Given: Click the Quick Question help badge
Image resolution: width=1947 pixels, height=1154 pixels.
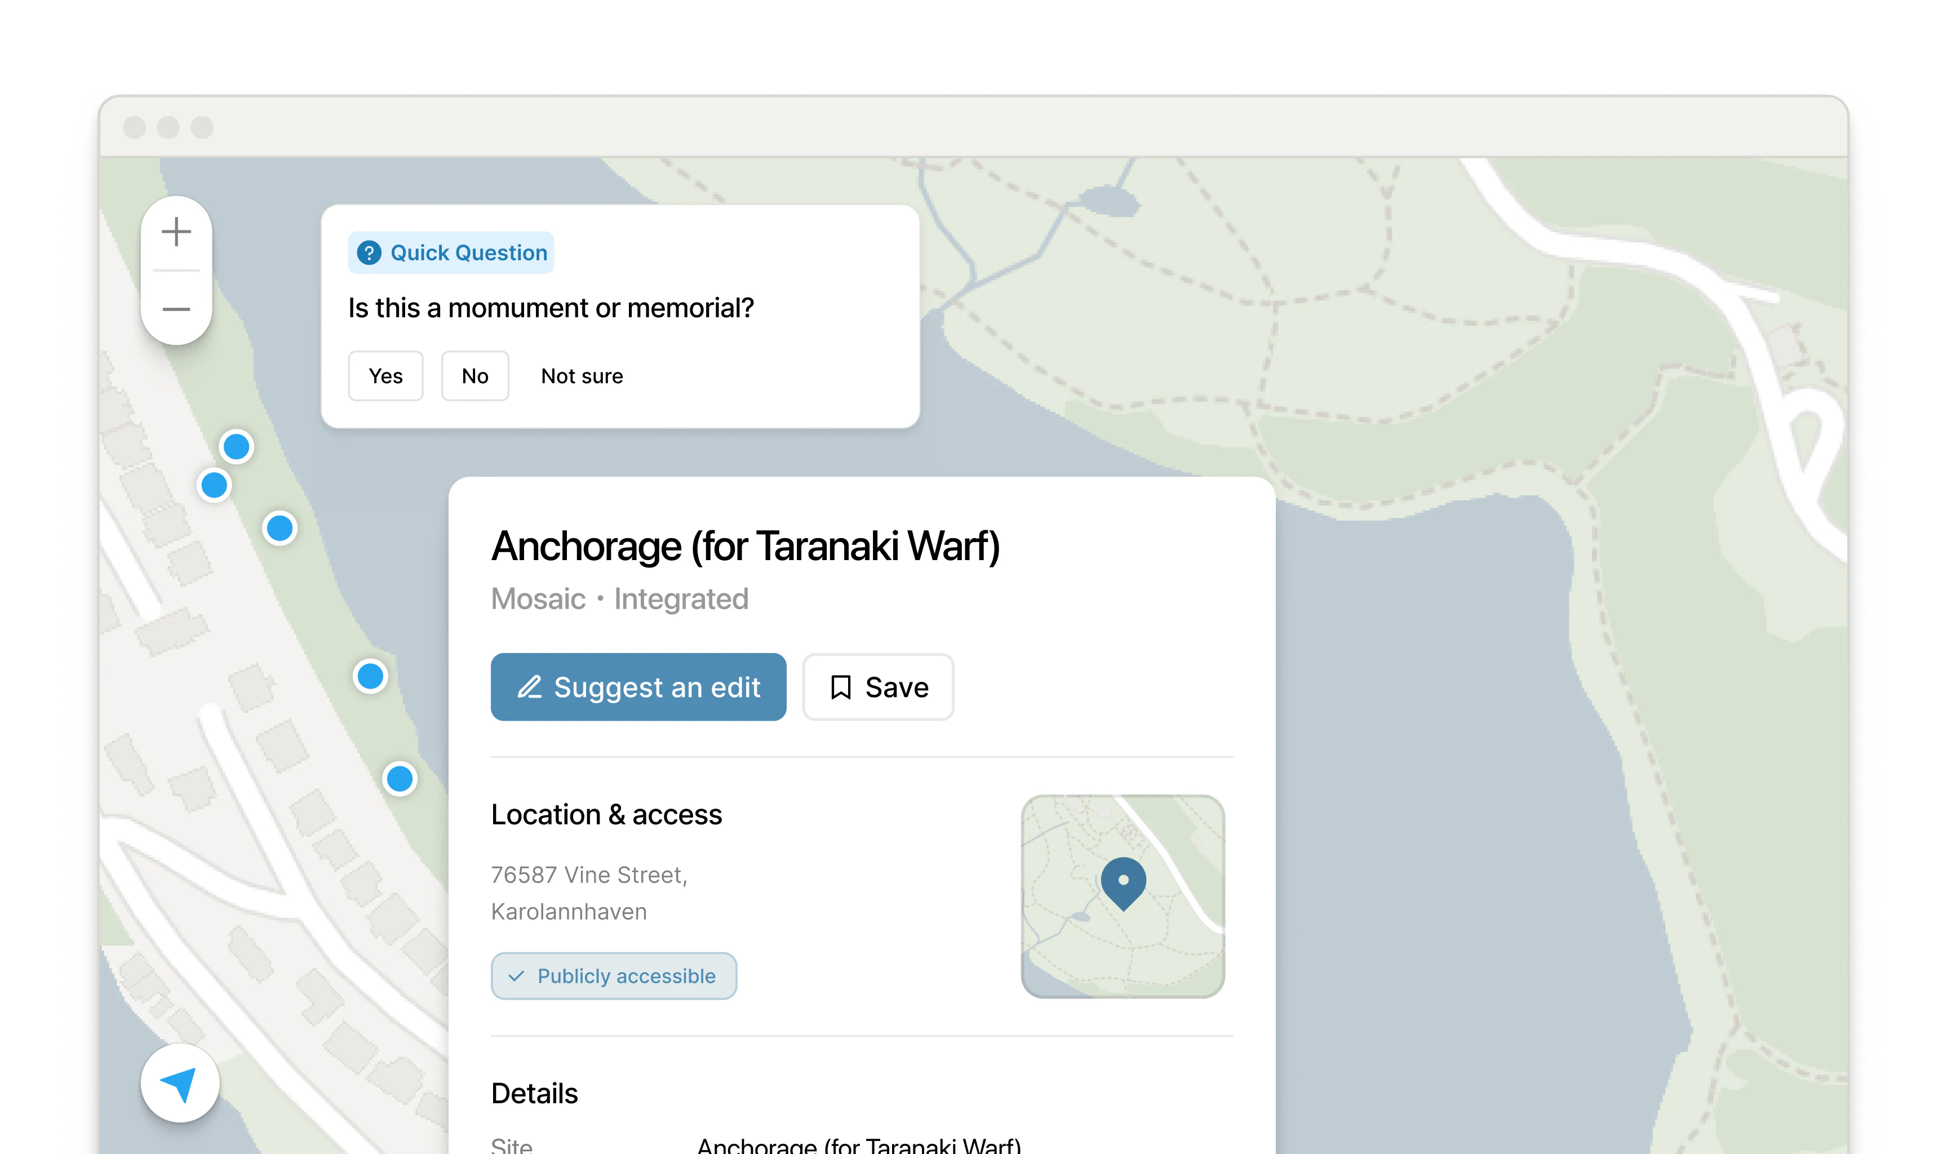Looking at the screenshot, I should click(451, 253).
